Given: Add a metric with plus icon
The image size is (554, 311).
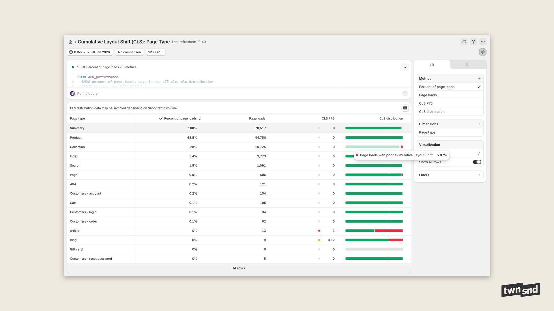Looking at the screenshot, I should 479,79.
